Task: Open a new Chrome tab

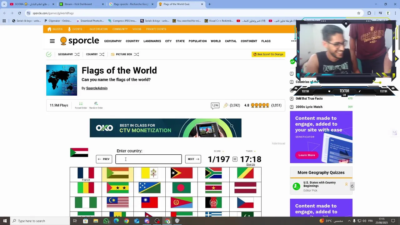Action: 209,4
